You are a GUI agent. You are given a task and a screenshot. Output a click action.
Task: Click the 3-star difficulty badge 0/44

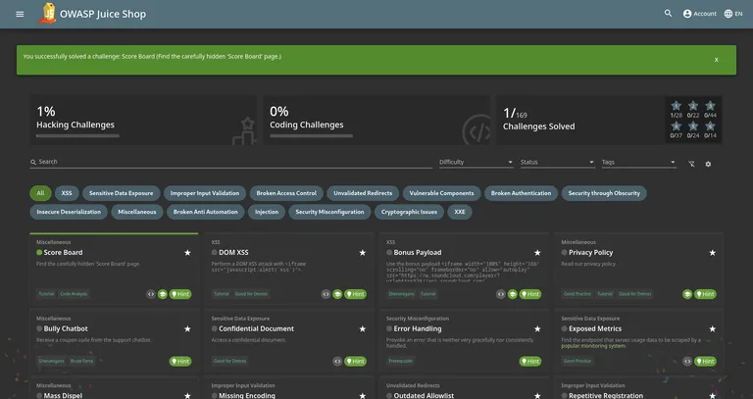710,110
